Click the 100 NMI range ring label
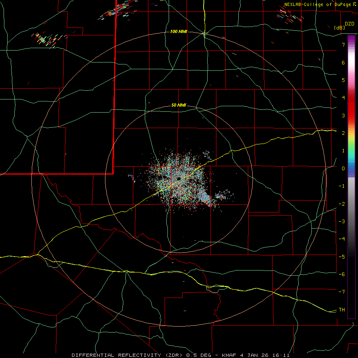Screen dimensions: 358x358 (x=179, y=31)
